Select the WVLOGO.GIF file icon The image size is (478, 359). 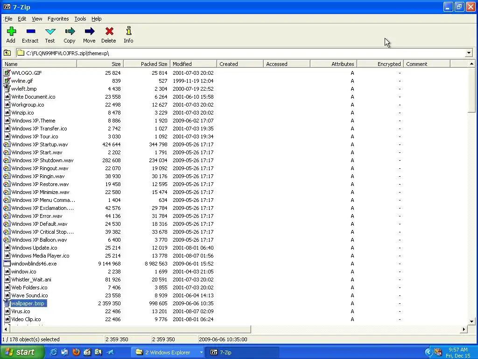[7, 72]
